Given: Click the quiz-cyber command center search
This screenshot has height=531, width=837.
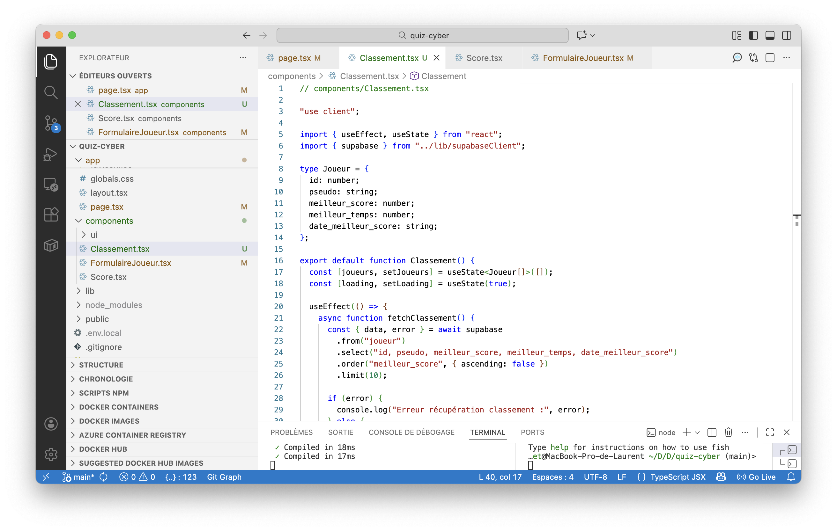Looking at the screenshot, I should [x=422, y=35].
